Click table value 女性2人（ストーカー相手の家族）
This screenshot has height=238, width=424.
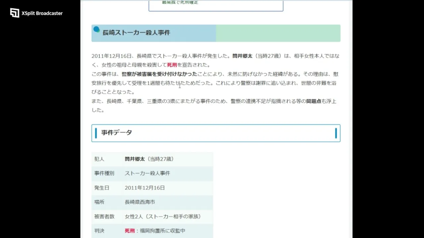pyautogui.click(x=163, y=217)
